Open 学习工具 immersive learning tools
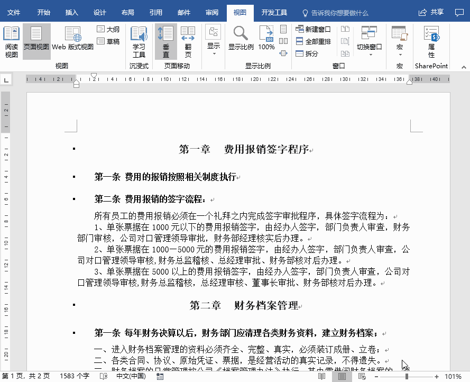This screenshot has width=470, height=382. (x=139, y=42)
